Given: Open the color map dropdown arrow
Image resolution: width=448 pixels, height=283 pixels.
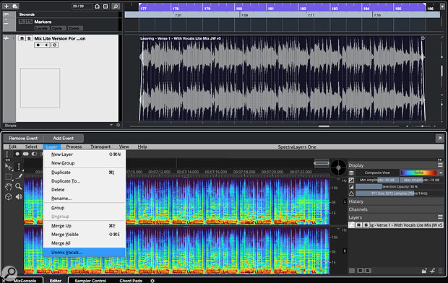Looking at the screenshot, I should tap(441, 173).
